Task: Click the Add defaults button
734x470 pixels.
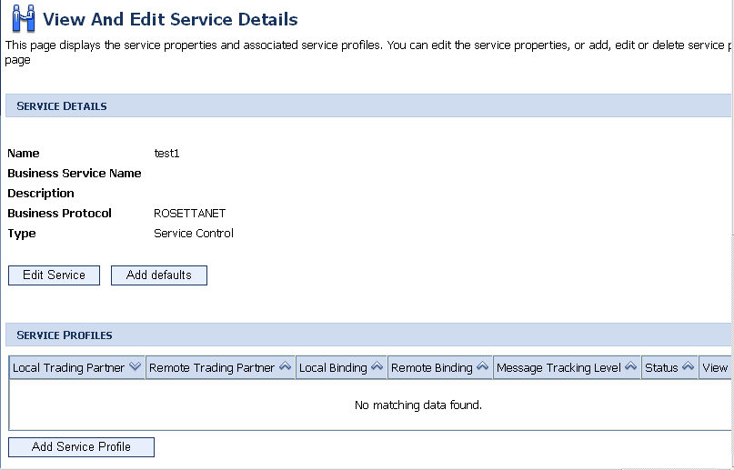Action: (158, 275)
